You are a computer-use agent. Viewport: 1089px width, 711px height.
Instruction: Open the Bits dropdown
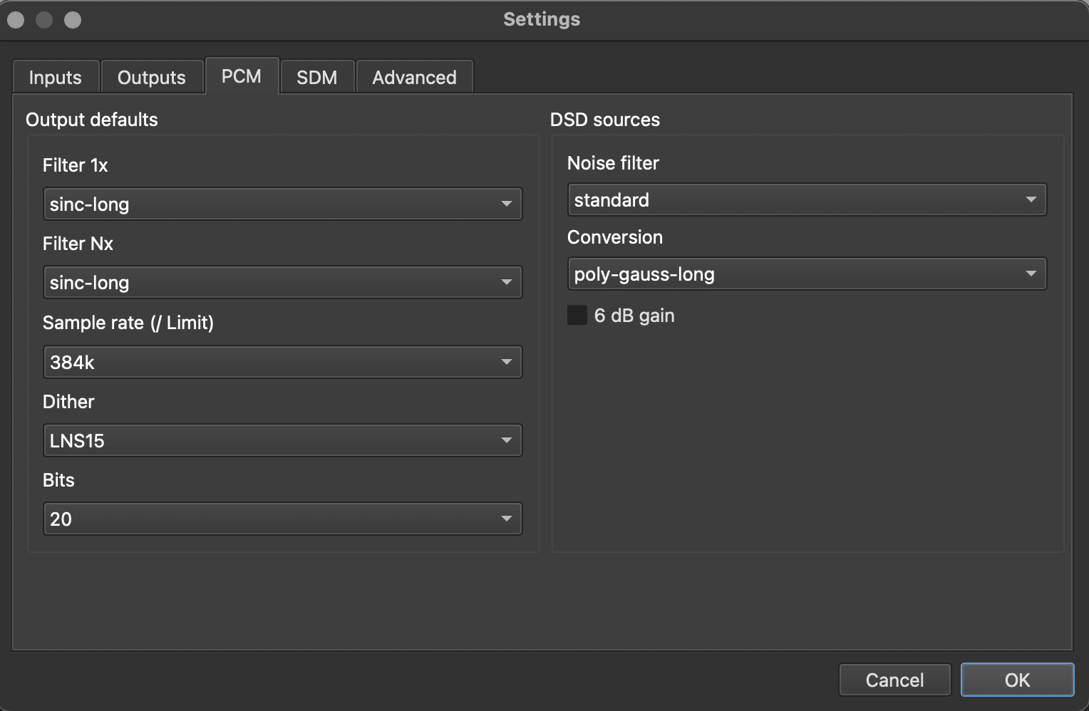click(x=282, y=519)
